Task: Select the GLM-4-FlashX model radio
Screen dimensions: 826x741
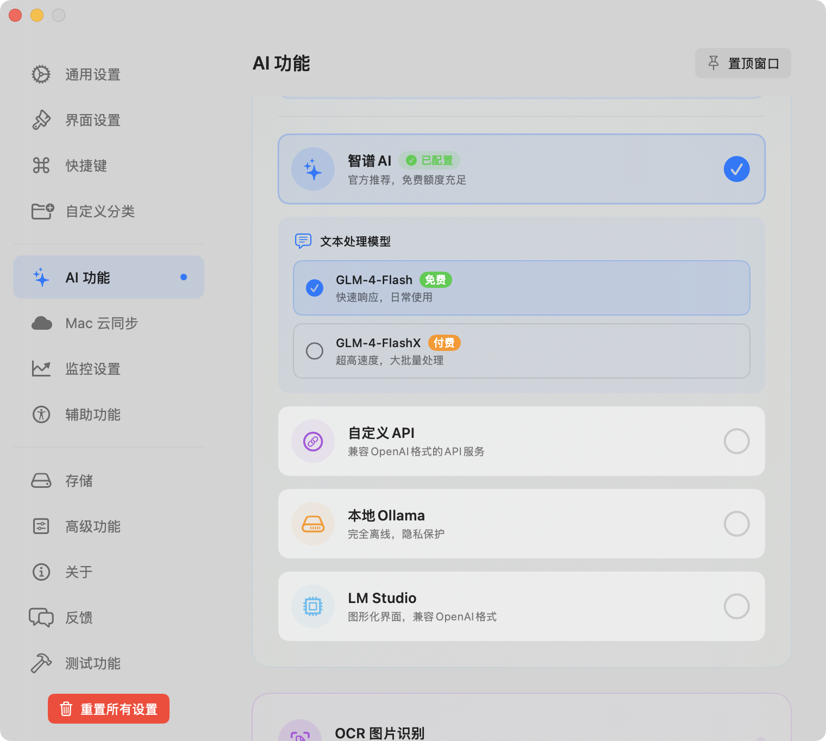Action: pyautogui.click(x=315, y=351)
